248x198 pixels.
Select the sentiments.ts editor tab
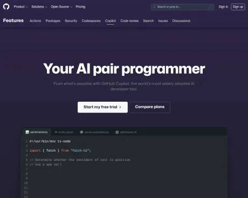click(x=37, y=132)
